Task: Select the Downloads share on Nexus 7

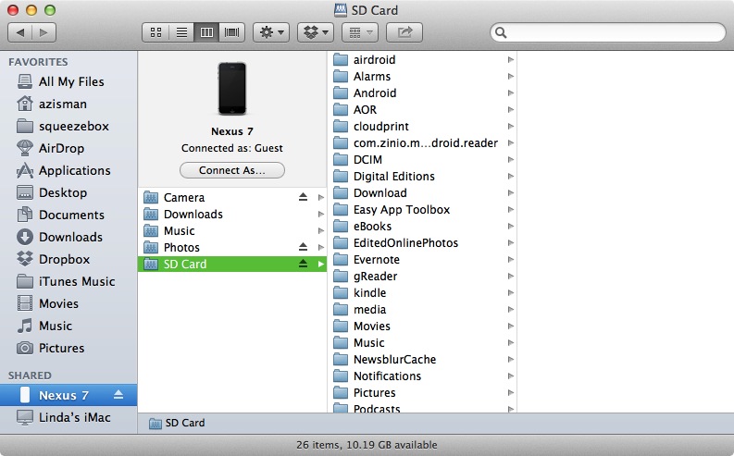Action: pos(231,215)
